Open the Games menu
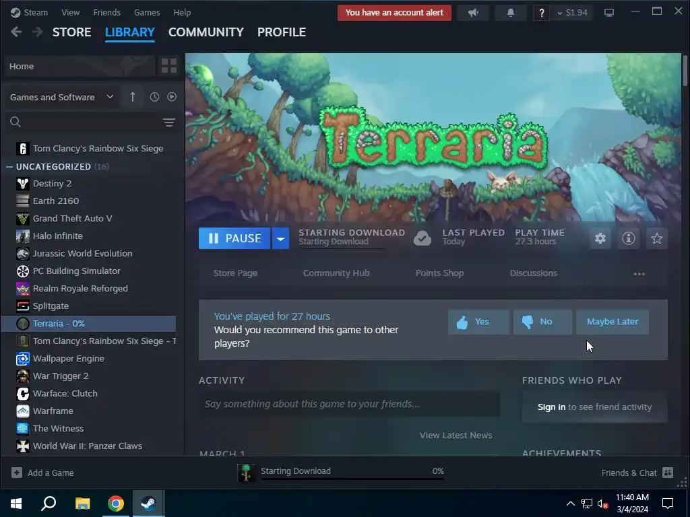The width and height of the screenshot is (690, 517). point(147,12)
